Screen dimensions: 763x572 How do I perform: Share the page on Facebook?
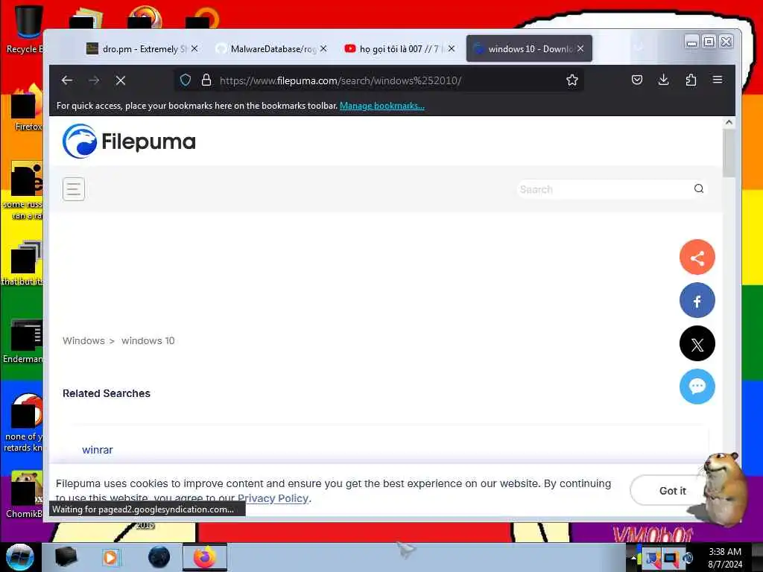pos(697,301)
